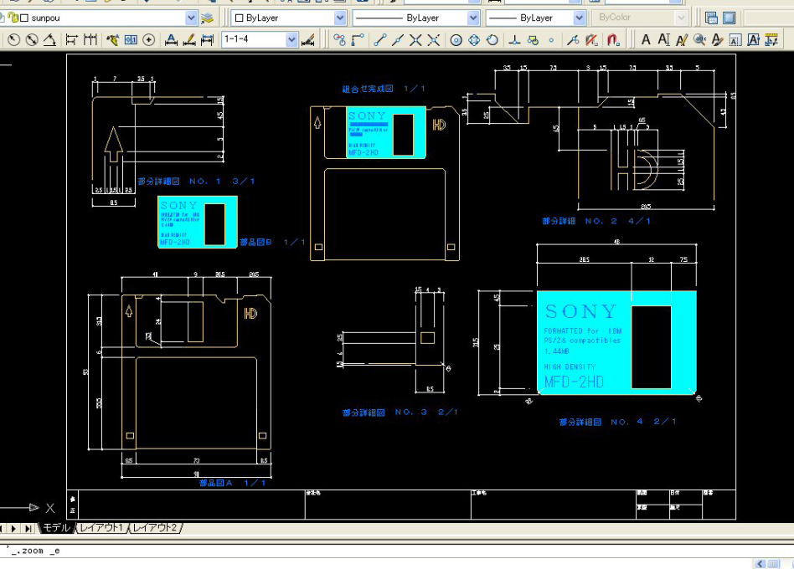Image resolution: width=794 pixels, height=569 pixels.
Task: Start the Quick Leader tool
Action: click(112, 39)
